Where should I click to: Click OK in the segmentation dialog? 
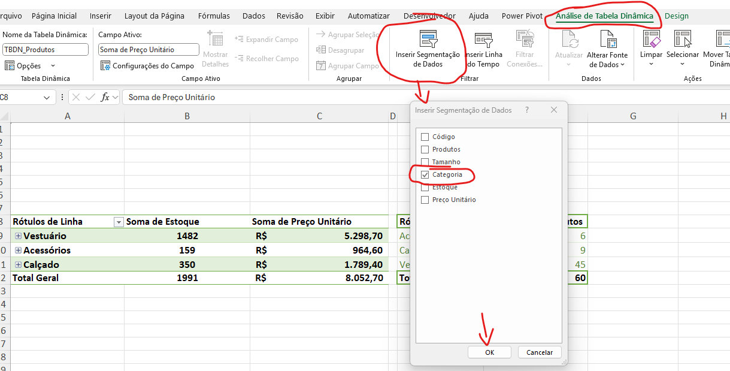click(x=489, y=352)
